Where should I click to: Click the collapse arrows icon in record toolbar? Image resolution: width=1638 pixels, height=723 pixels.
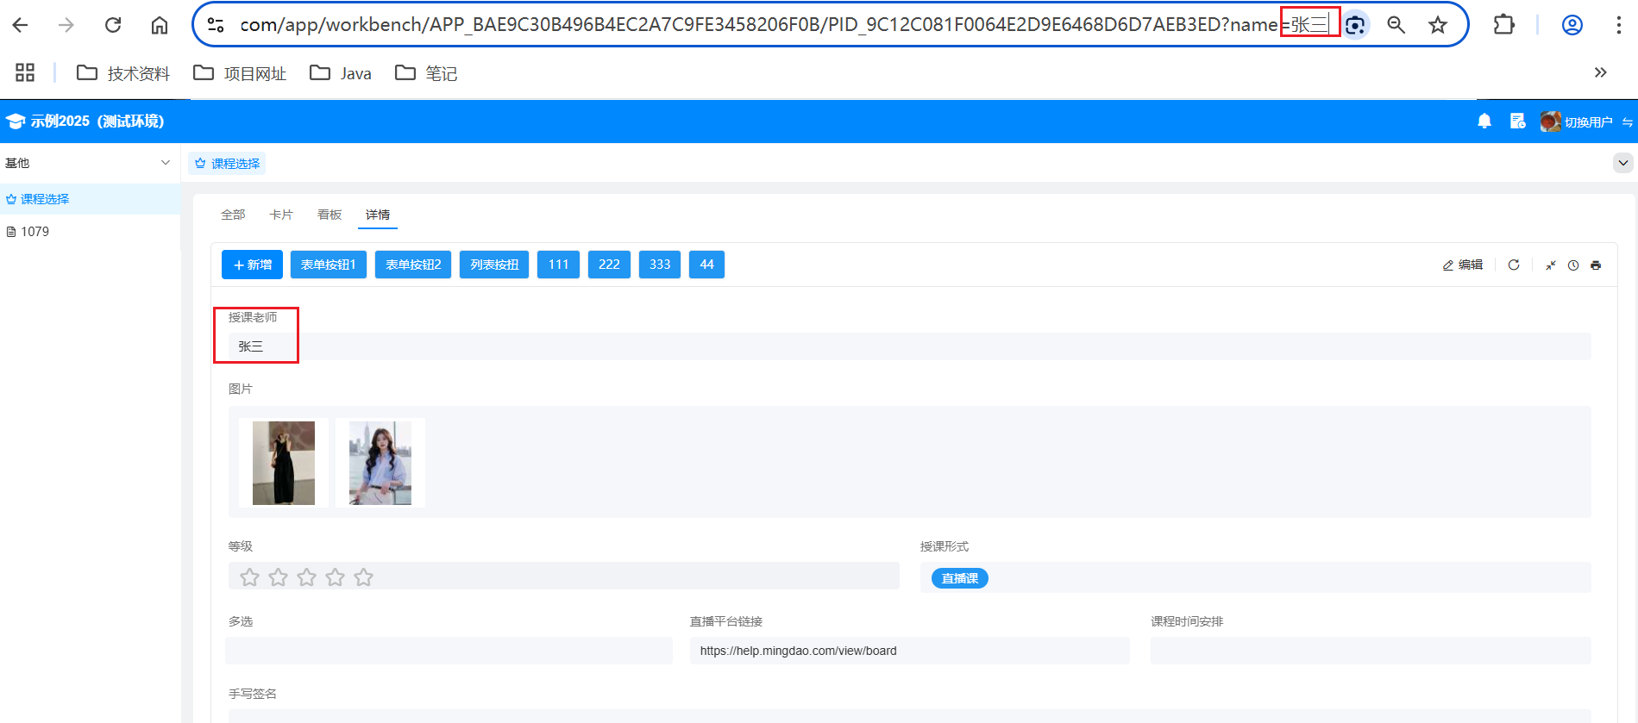(1550, 265)
